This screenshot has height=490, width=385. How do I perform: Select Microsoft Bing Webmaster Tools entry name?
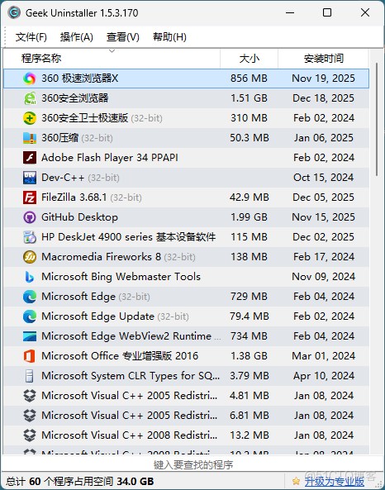click(121, 277)
